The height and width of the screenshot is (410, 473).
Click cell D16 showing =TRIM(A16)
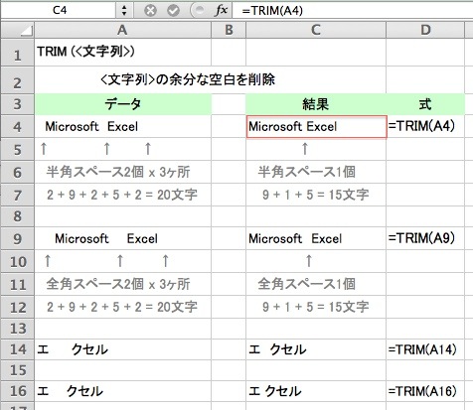tap(425, 391)
